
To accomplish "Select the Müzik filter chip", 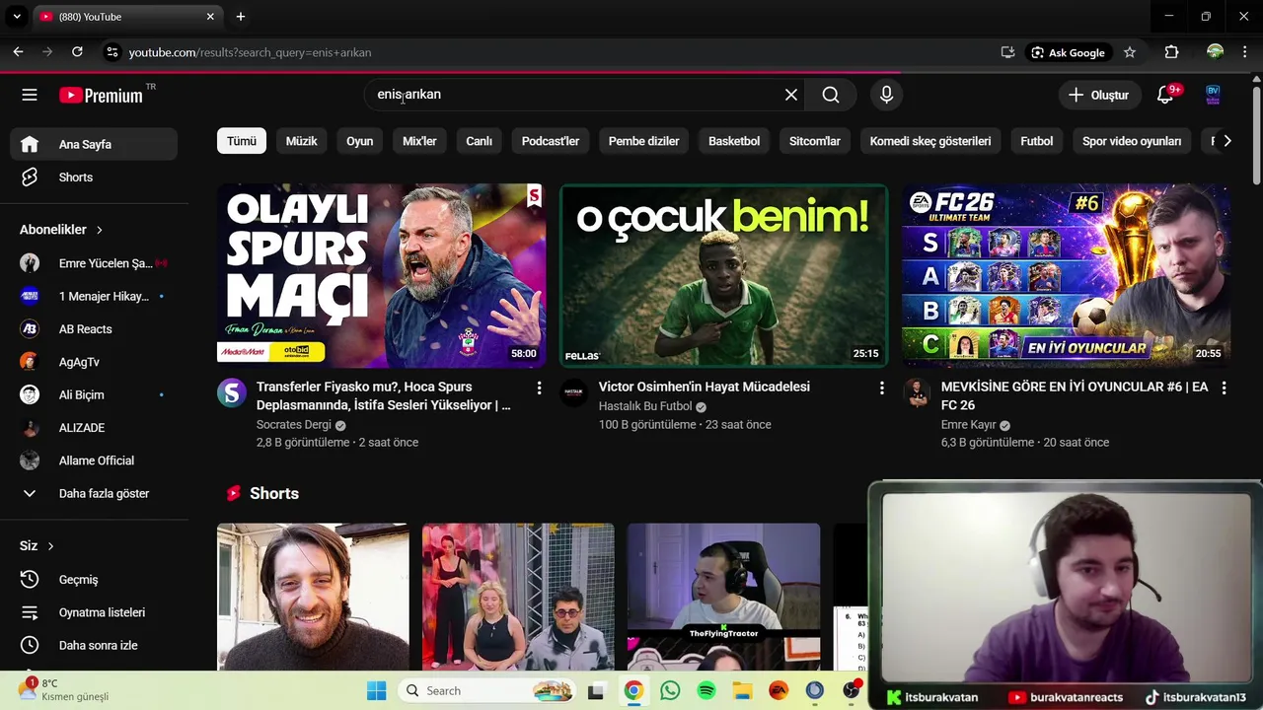I will pos(301,141).
